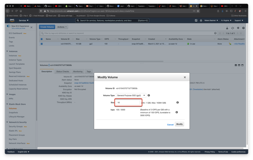
Task: Click the info icon beside IOPS description
Action: 177,112
